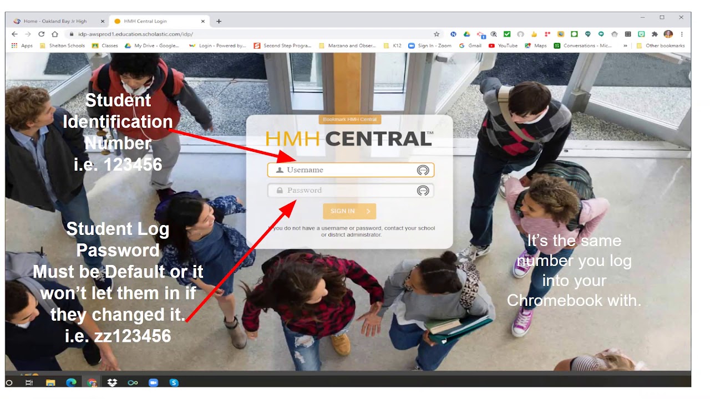This screenshot has height=399, width=710.
Task: Bookmark this page with the star icon
Action: tap(437, 34)
